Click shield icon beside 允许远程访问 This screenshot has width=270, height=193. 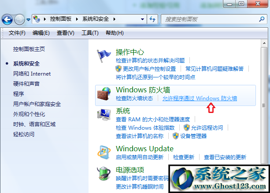[x=186, y=127]
